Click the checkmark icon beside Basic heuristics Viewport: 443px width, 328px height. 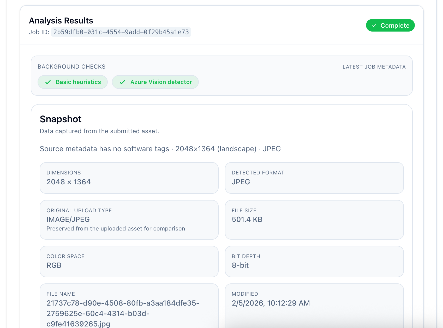(48, 82)
